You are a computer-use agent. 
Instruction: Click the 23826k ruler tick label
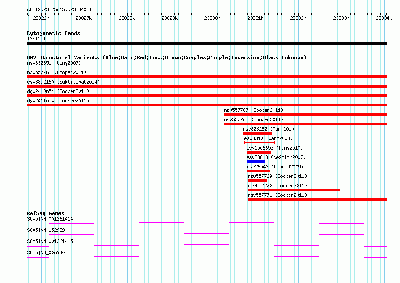coord(41,18)
